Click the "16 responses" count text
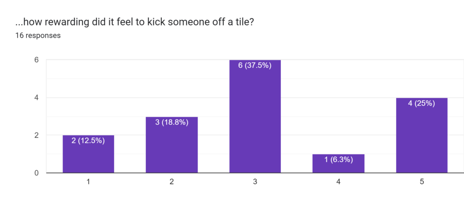 (x=38, y=36)
